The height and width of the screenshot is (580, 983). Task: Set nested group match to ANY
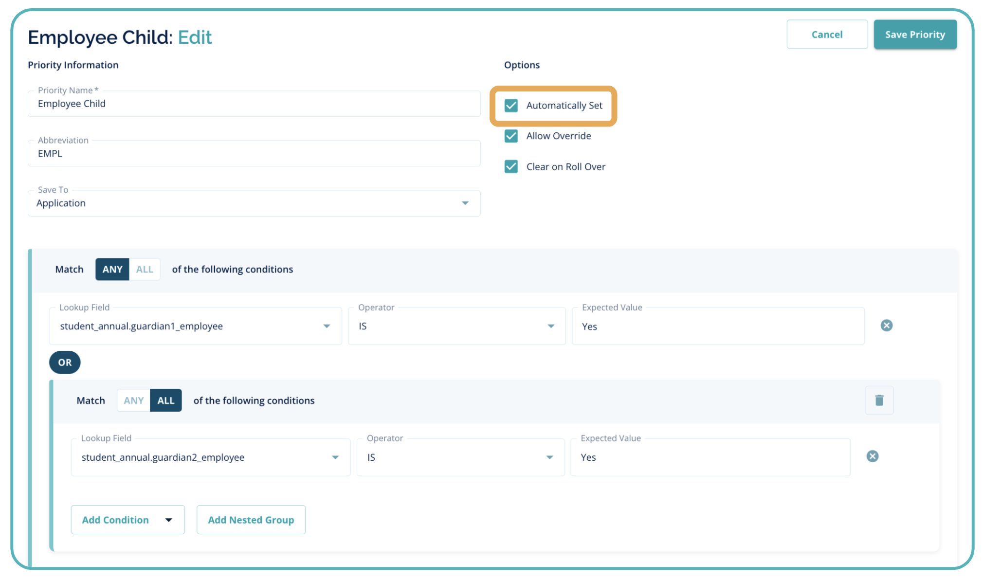coord(133,400)
